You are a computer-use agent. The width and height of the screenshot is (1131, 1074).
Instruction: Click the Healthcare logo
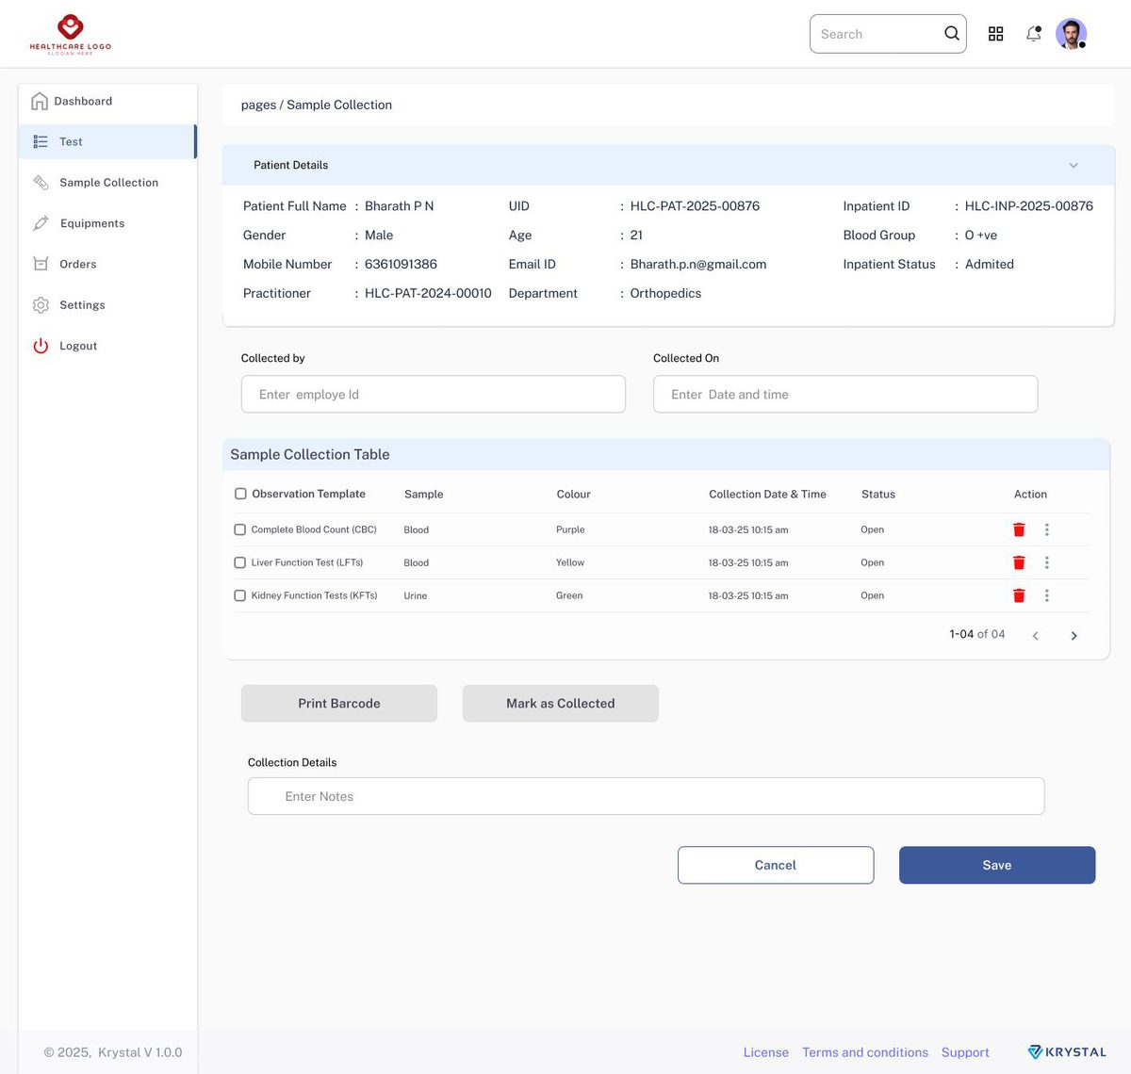click(x=71, y=35)
